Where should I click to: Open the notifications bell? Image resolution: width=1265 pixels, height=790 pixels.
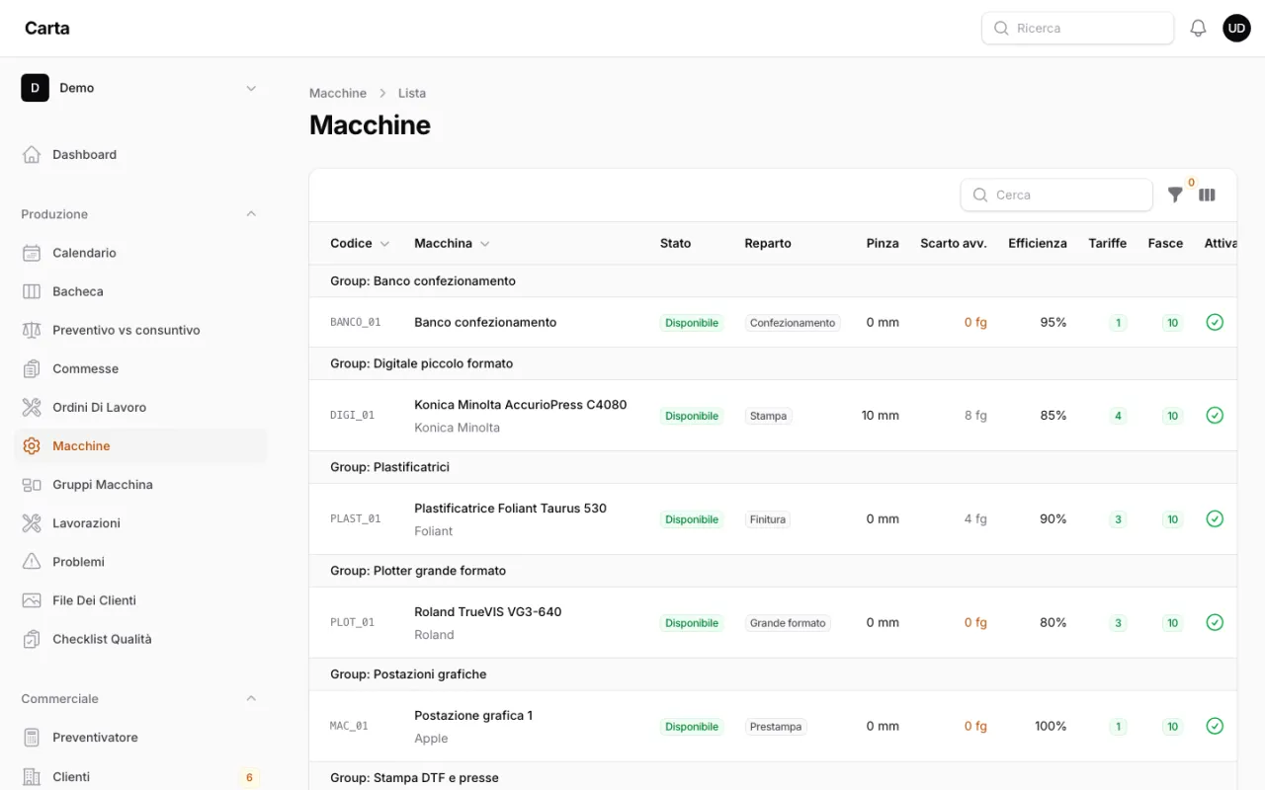point(1198,29)
